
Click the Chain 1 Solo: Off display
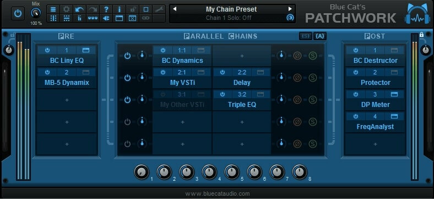click(x=229, y=18)
